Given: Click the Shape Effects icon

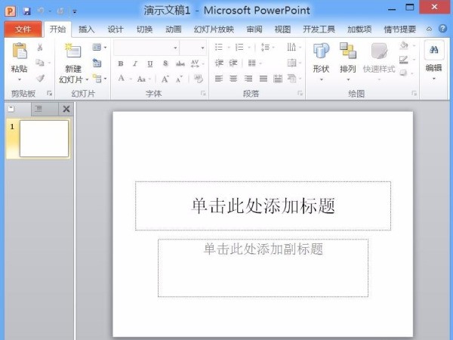Looking at the screenshot, I should [x=404, y=73].
